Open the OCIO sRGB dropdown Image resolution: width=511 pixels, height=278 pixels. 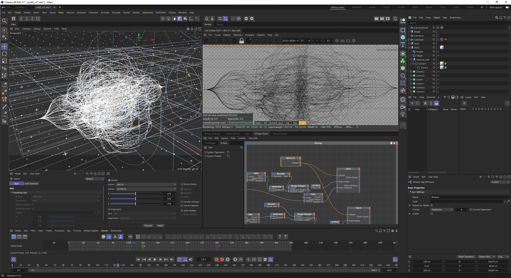pos(290,41)
